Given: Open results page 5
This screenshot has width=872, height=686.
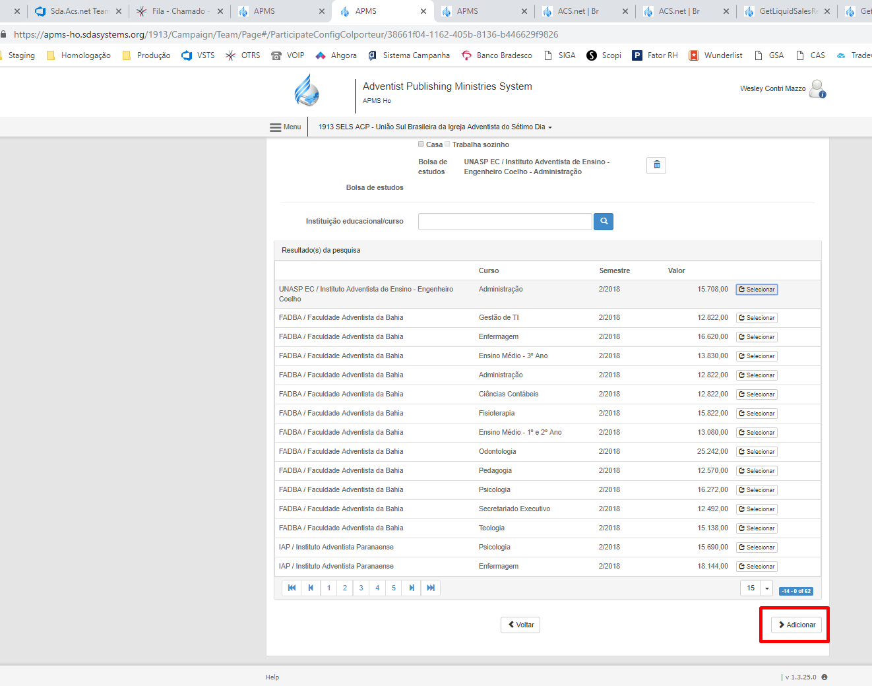Looking at the screenshot, I should [394, 588].
